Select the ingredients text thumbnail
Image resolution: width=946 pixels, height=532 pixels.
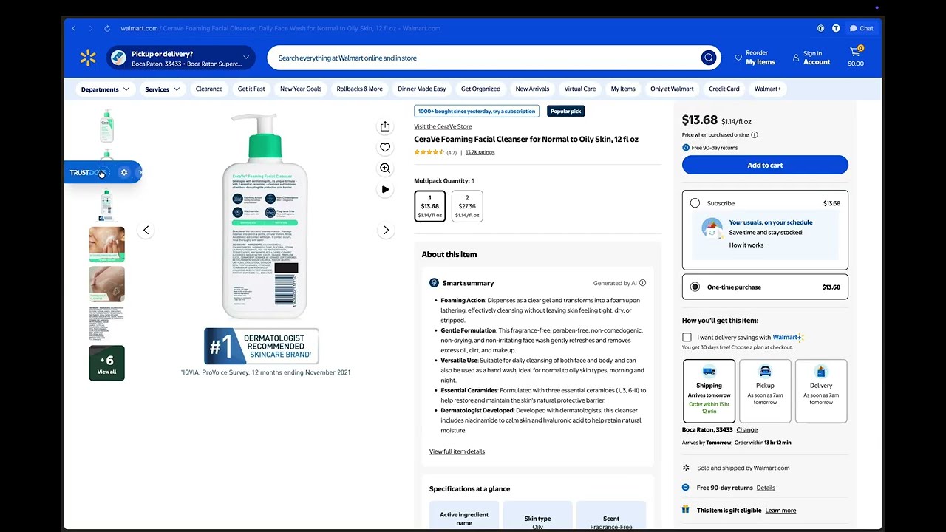(106, 324)
